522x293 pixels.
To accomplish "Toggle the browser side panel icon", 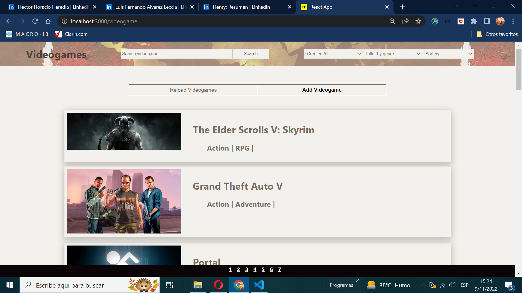I will pos(487,21).
